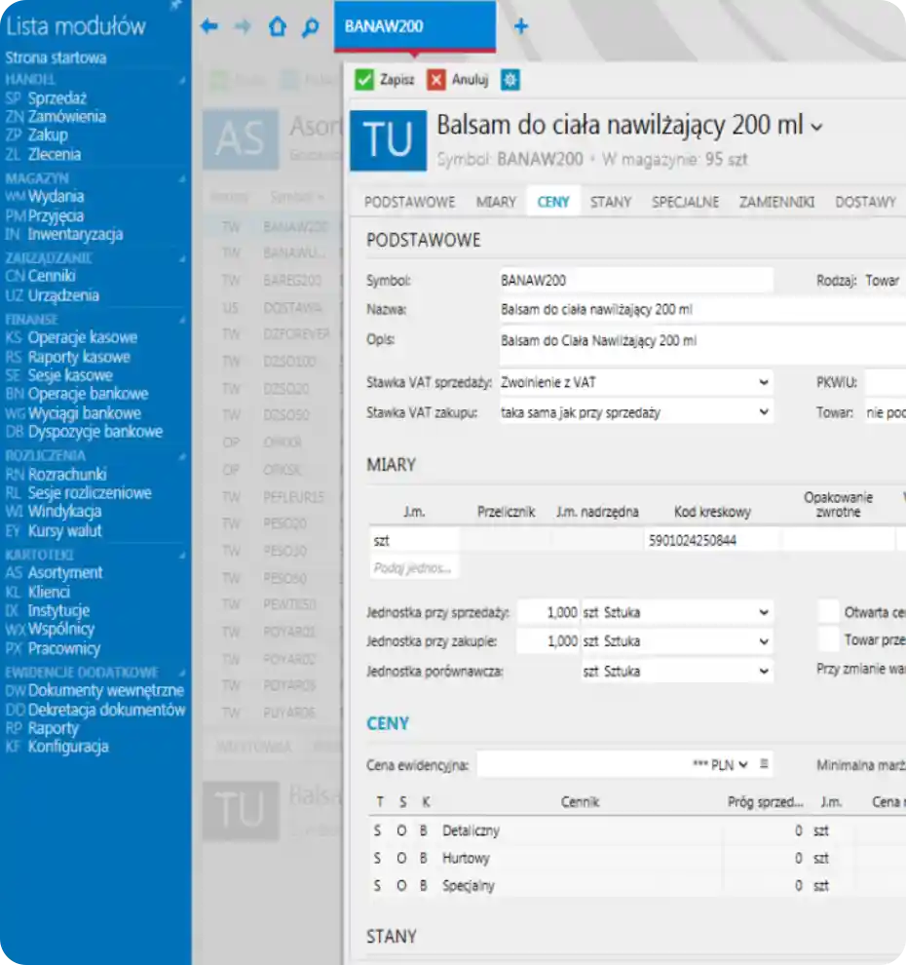Expand the product title dropdown chevron

point(816,128)
